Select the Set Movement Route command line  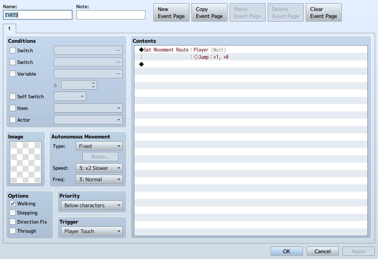(251, 50)
